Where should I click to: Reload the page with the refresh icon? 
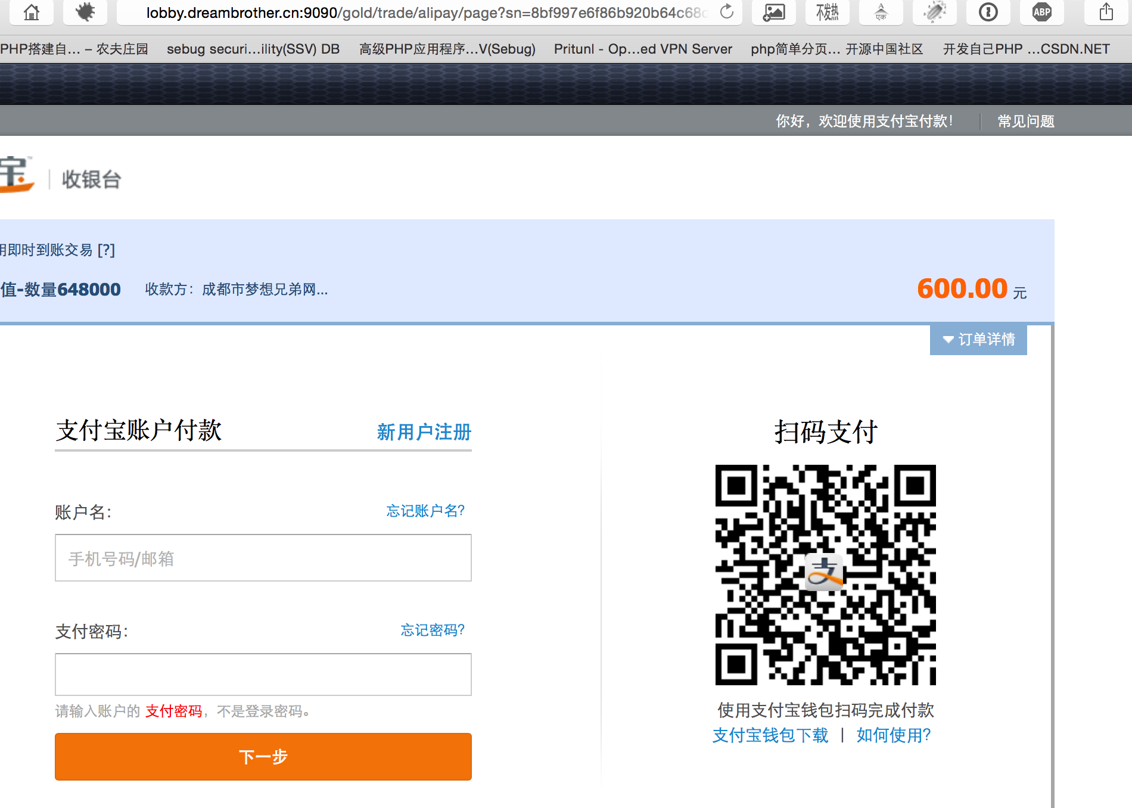pyautogui.click(x=727, y=11)
